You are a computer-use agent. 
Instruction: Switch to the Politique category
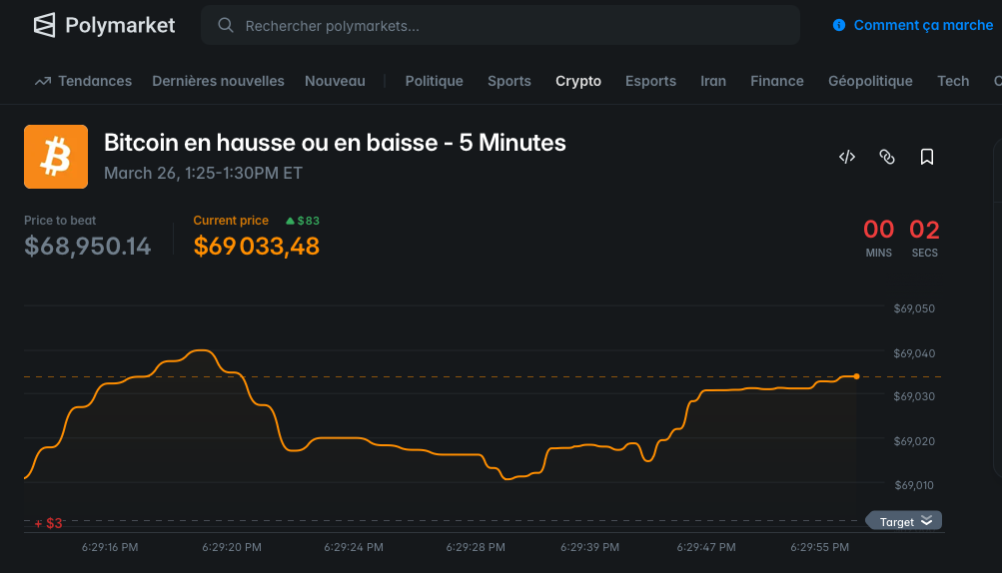(x=434, y=81)
